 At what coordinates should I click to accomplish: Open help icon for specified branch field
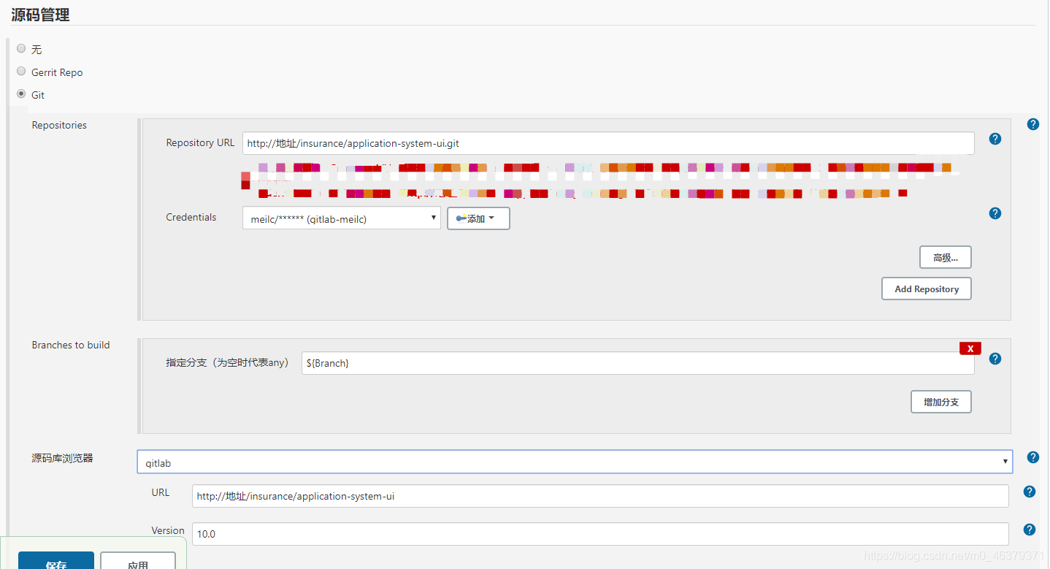(995, 359)
